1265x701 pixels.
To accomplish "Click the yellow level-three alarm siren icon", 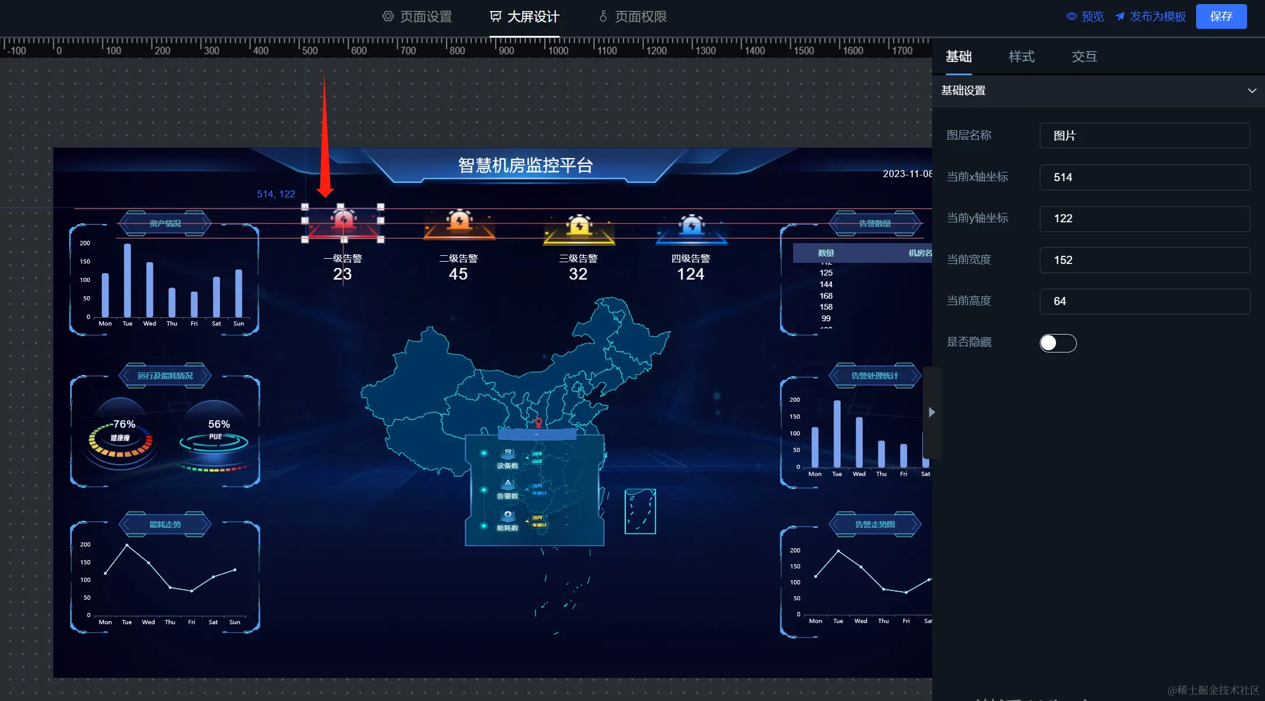I will 579,225.
